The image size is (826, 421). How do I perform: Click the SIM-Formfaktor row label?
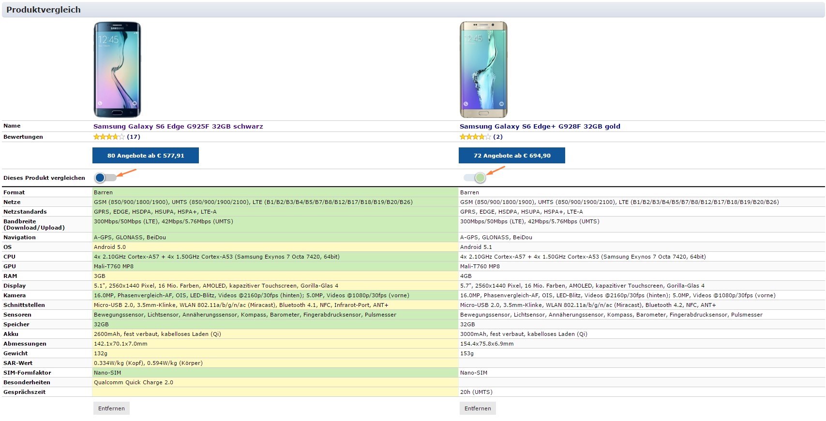click(27, 373)
